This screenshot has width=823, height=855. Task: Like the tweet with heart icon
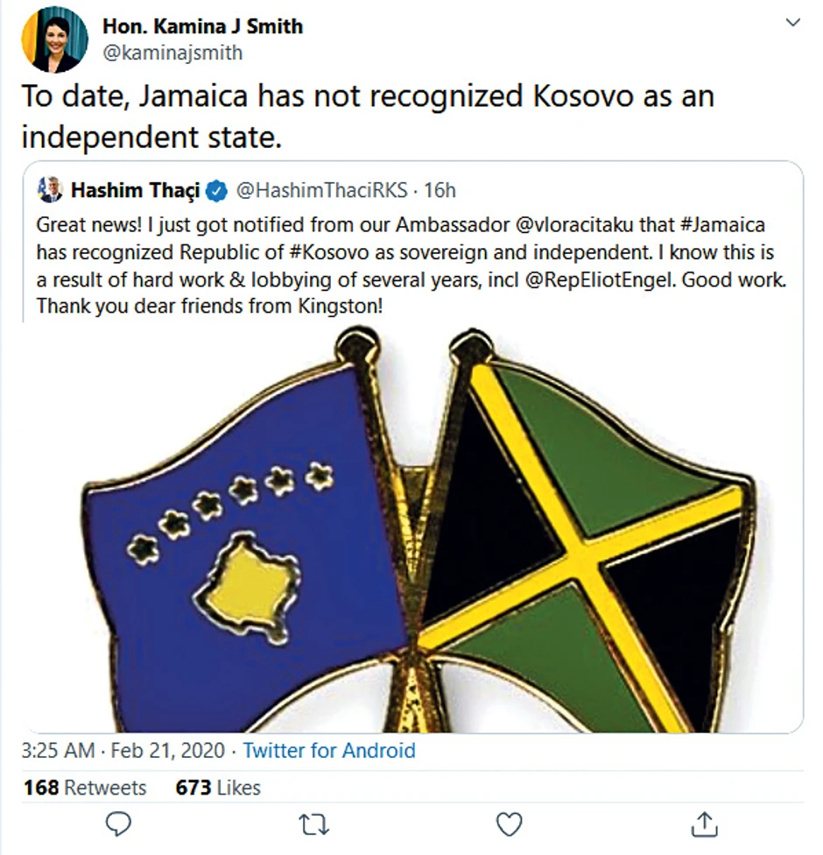[509, 823]
